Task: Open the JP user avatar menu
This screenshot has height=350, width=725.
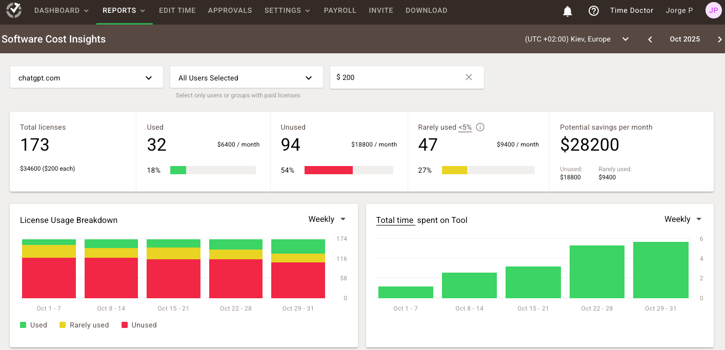Action: (713, 10)
